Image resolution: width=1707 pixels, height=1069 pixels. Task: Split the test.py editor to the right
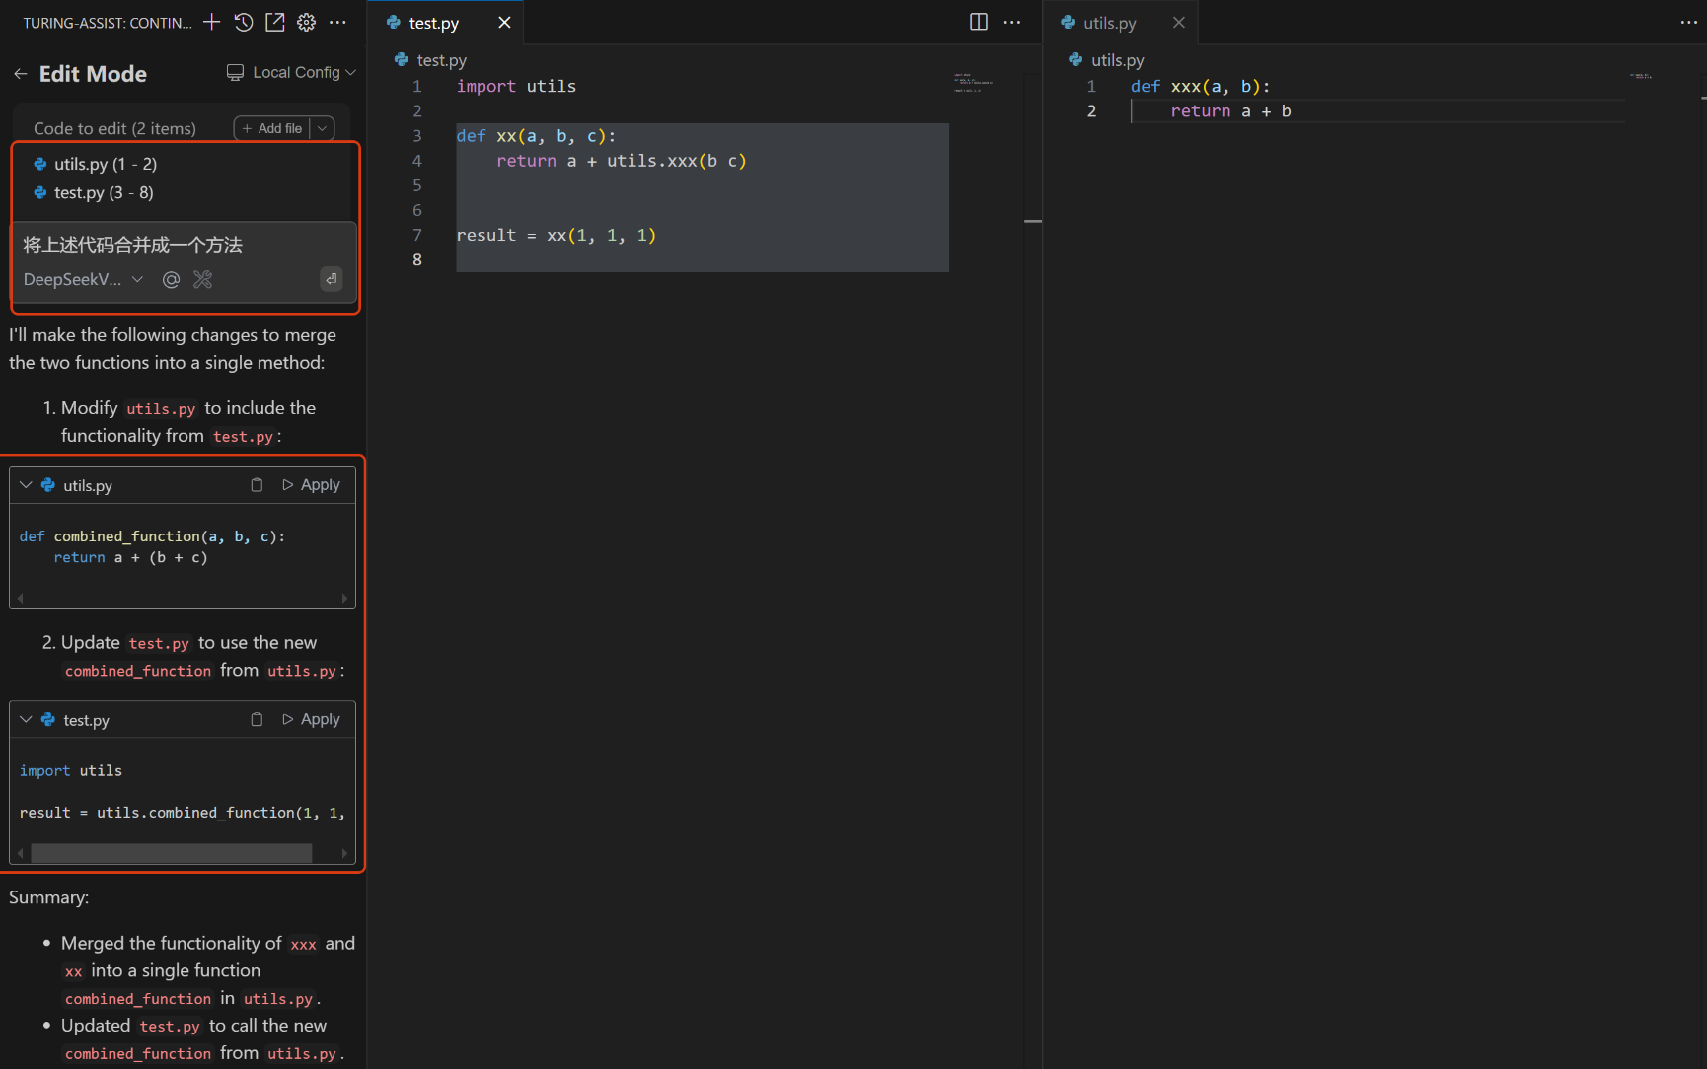(x=978, y=22)
